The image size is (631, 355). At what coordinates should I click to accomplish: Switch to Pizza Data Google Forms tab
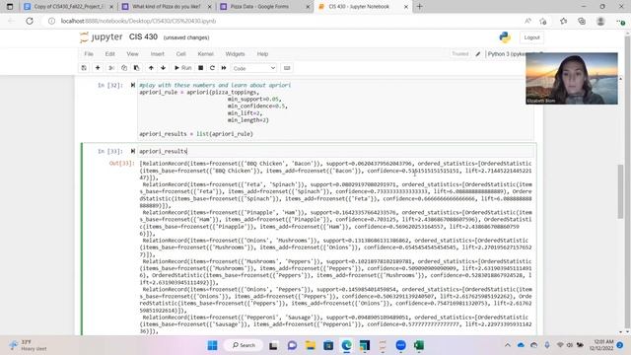click(x=265, y=7)
